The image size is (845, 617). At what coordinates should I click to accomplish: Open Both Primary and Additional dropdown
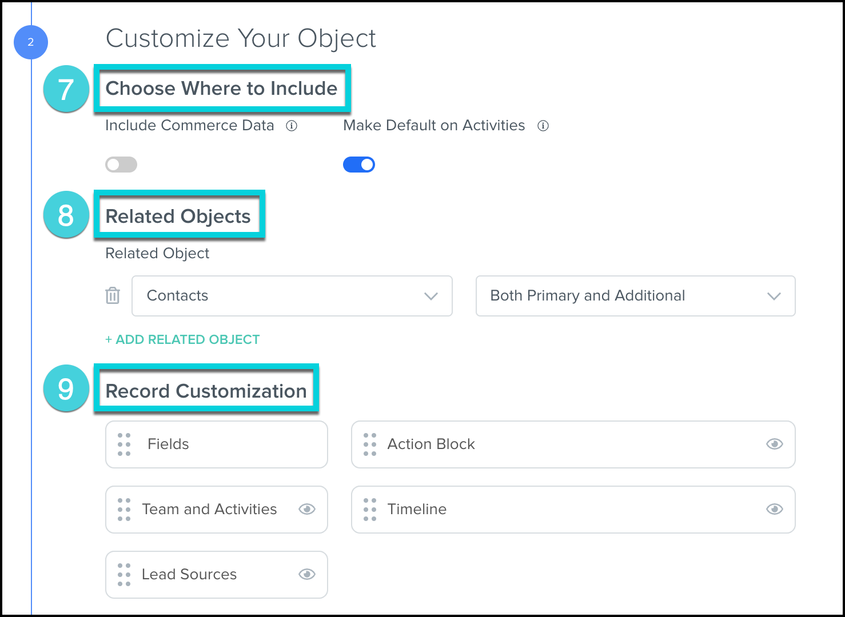[635, 296]
